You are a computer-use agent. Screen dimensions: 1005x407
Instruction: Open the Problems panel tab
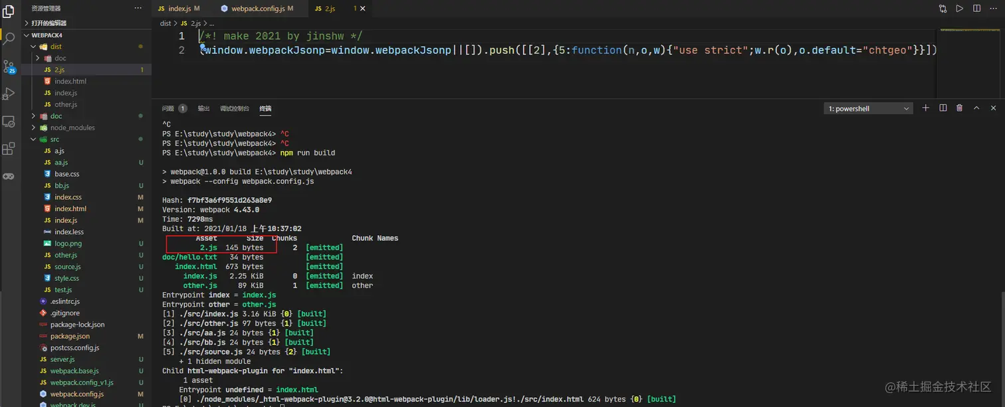point(174,108)
